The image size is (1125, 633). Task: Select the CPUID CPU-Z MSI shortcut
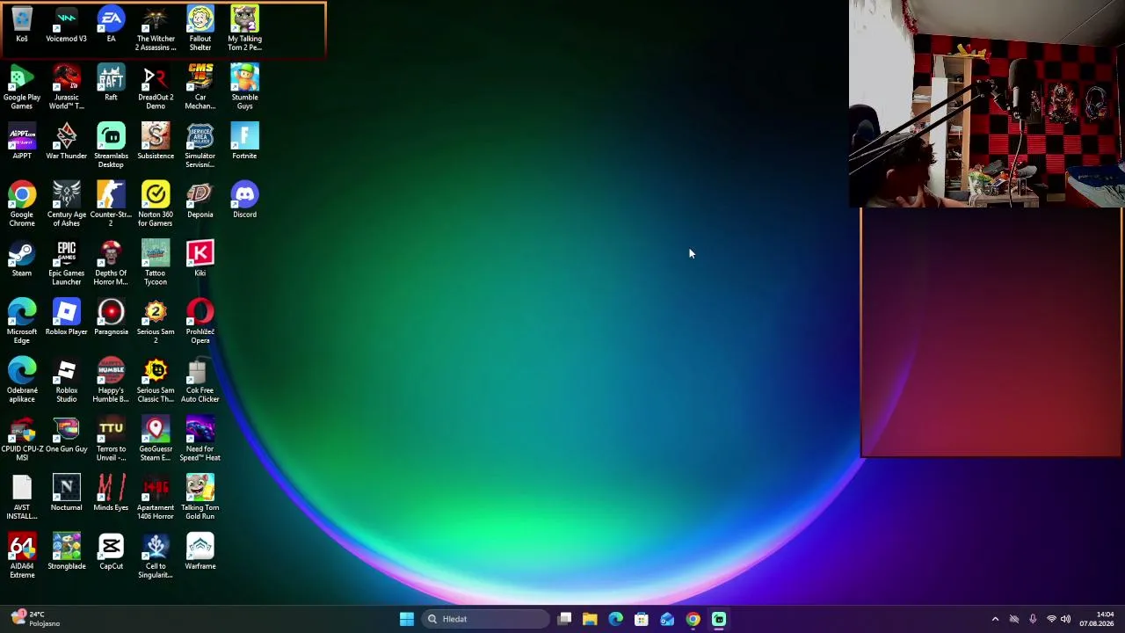22,440
